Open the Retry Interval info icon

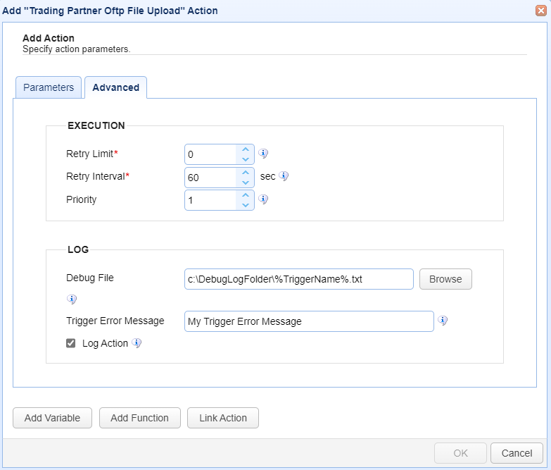pyautogui.click(x=284, y=176)
